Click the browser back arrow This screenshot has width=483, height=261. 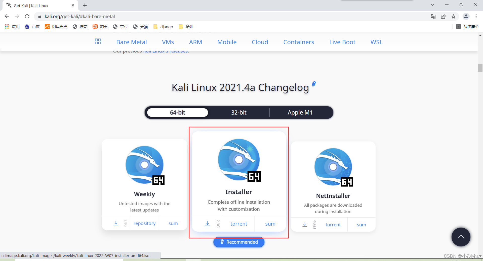[x=7, y=16]
